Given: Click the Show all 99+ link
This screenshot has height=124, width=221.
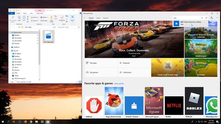Looking at the screenshot, I should click(119, 84).
